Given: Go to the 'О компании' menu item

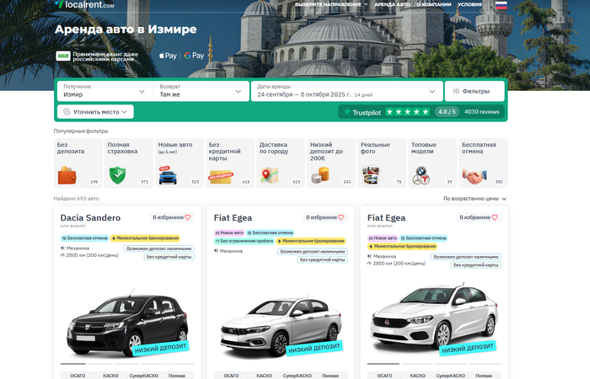Looking at the screenshot, I should coord(433,5).
